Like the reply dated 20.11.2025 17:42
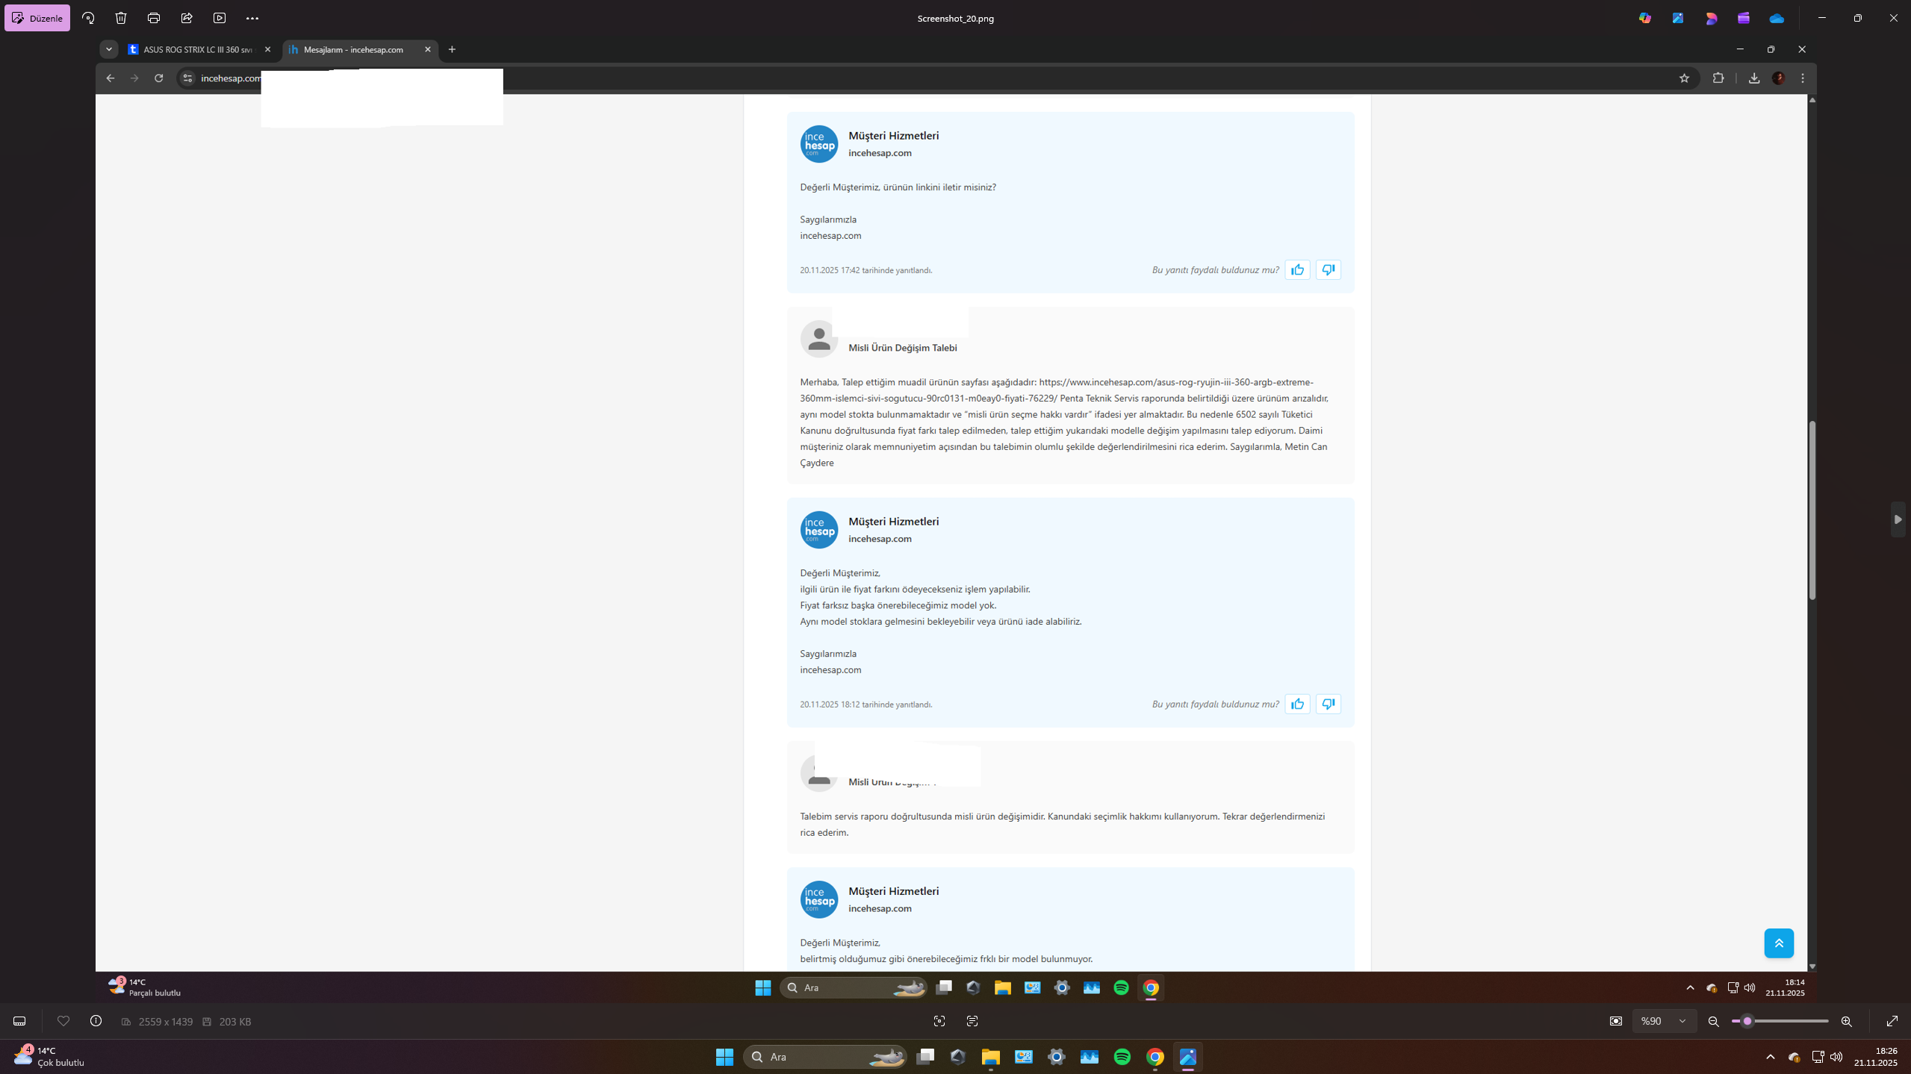Screen dimensions: 1911x1074 (1298, 269)
